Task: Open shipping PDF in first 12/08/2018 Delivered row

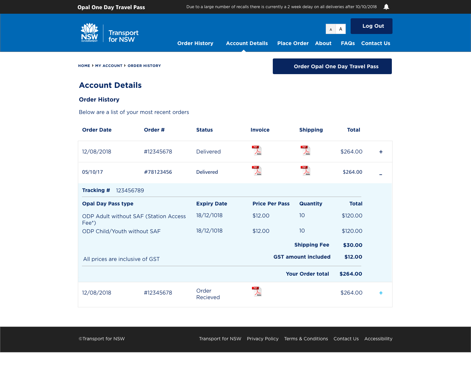Action: click(305, 150)
